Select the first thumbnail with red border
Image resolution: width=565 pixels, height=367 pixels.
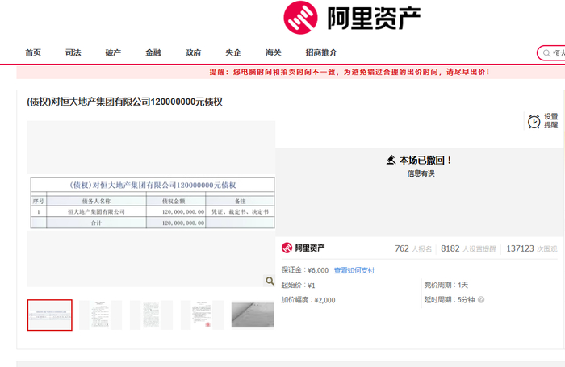pyautogui.click(x=50, y=315)
